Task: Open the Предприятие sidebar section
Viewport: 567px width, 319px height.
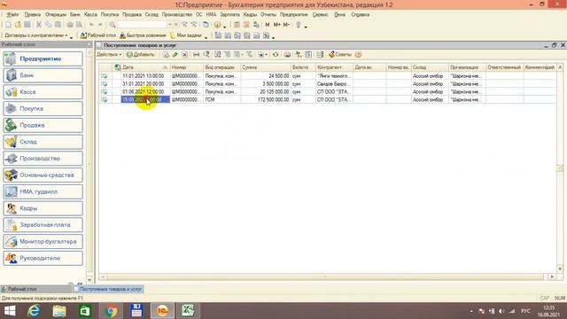Action: pyautogui.click(x=43, y=58)
